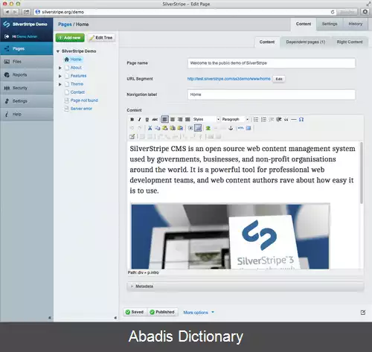Toggle underline formatting in the editor
The height and width of the screenshot is (352, 372).
[x=147, y=119]
